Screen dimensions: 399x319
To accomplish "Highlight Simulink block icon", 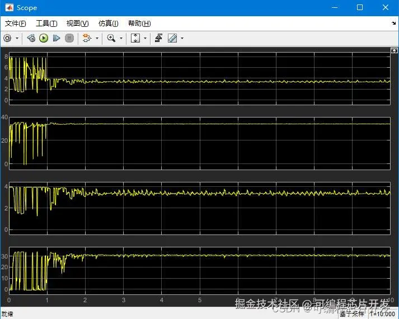I will pos(87,38).
